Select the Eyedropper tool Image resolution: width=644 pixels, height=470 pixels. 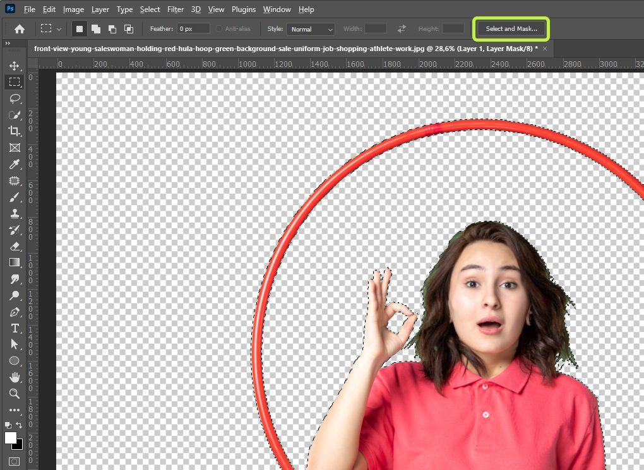(15, 164)
